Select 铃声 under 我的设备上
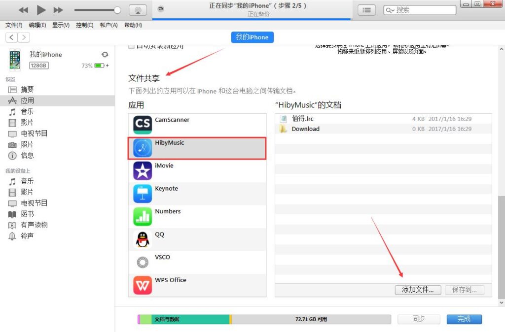Image resolution: width=505 pixels, height=332 pixels. click(x=57, y=236)
